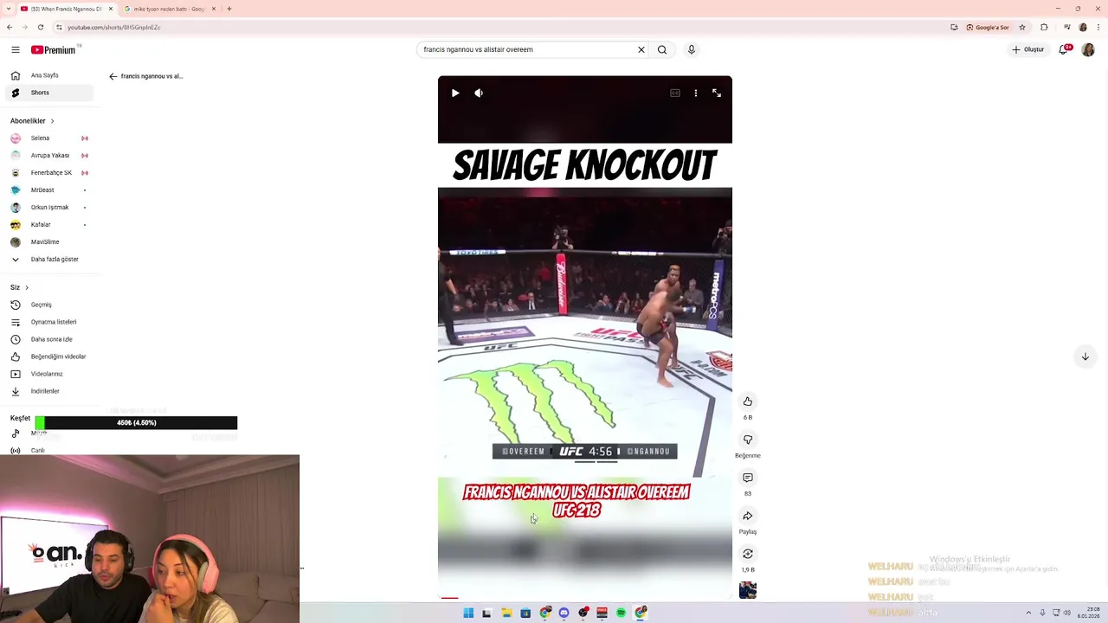Click the Shorts progress bar
The width and height of the screenshot is (1108, 623).
(585, 598)
